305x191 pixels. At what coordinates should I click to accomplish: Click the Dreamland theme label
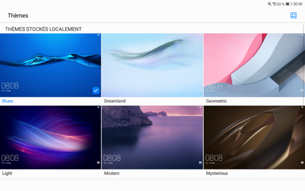pyautogui.click(x=115, y=101)
